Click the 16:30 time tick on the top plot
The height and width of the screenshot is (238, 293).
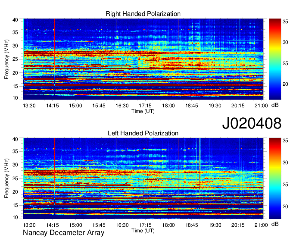tap(122, 106)
